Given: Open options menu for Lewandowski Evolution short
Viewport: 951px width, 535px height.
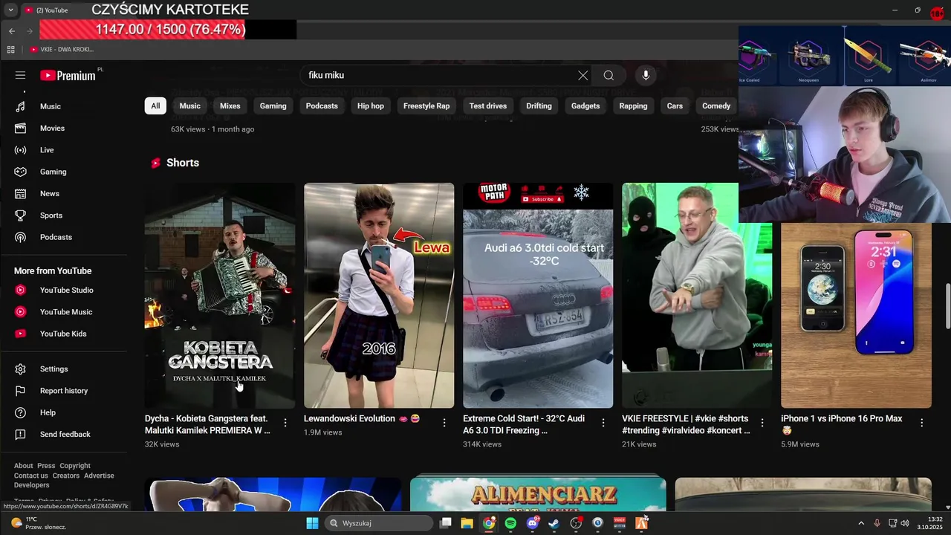Looking at the screenshot, I should [x=444, y=423].
